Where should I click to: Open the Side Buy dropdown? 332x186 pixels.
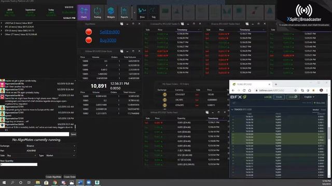[21, 156]
